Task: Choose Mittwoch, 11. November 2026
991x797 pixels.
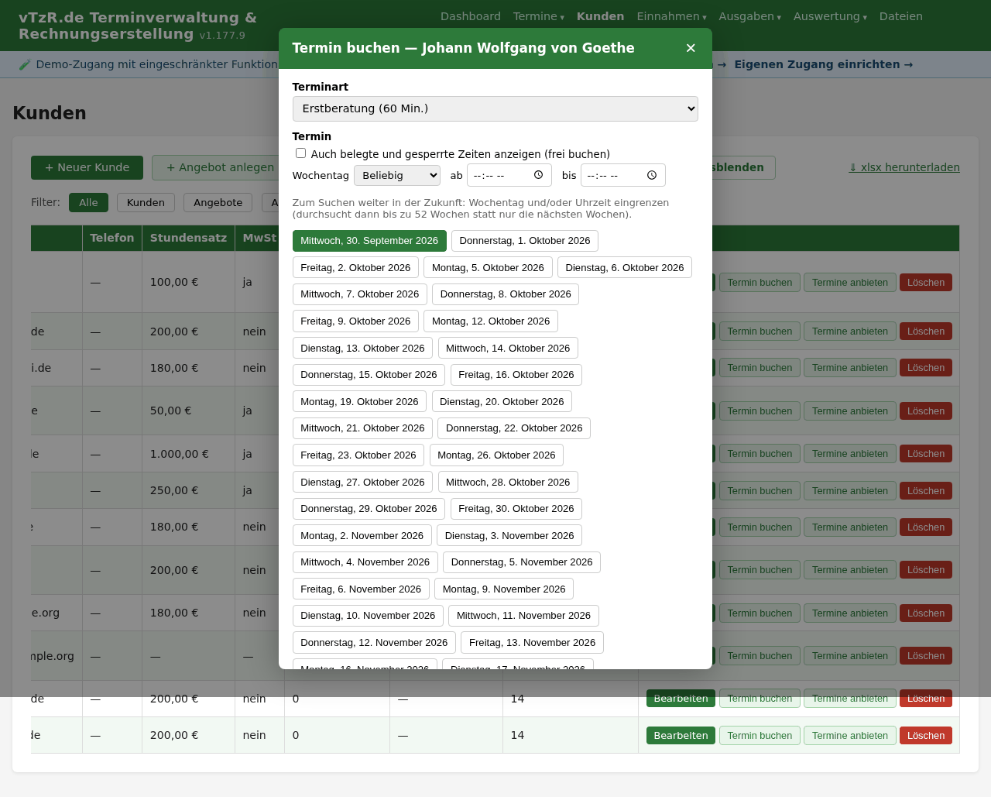Action: 523,616
